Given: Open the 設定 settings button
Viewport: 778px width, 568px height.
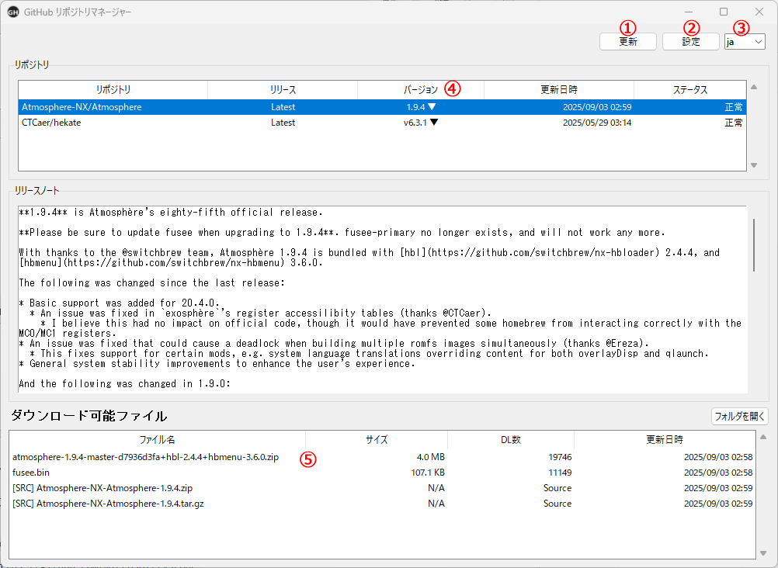Looking at the screenshot, I should pos(691,42).
